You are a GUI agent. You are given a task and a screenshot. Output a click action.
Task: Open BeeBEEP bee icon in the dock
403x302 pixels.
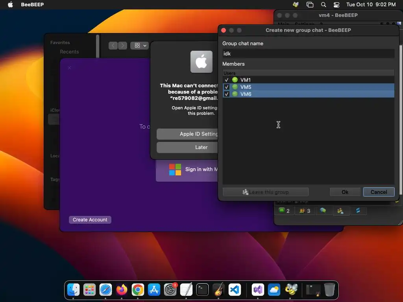(x=290, y=290)
